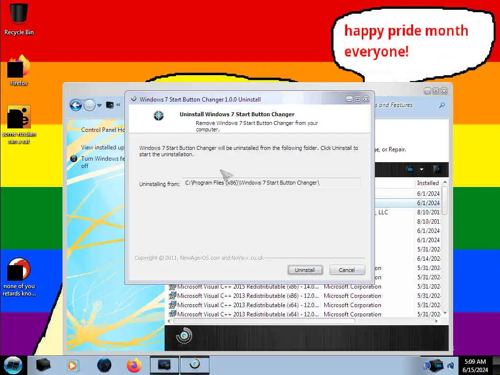
Task: Select the 'some russian ran a rat' desktop icon
Action: (x=19, y=125)
